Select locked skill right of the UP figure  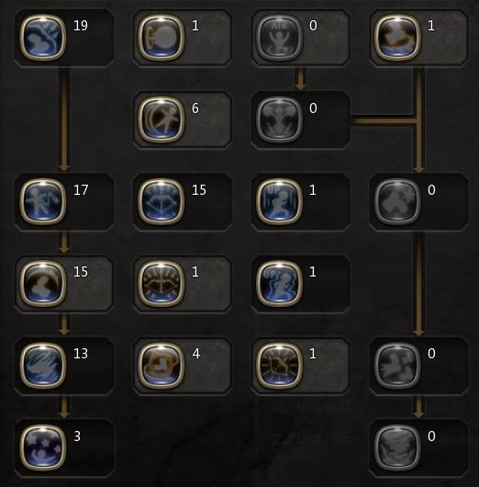point(397,201)
